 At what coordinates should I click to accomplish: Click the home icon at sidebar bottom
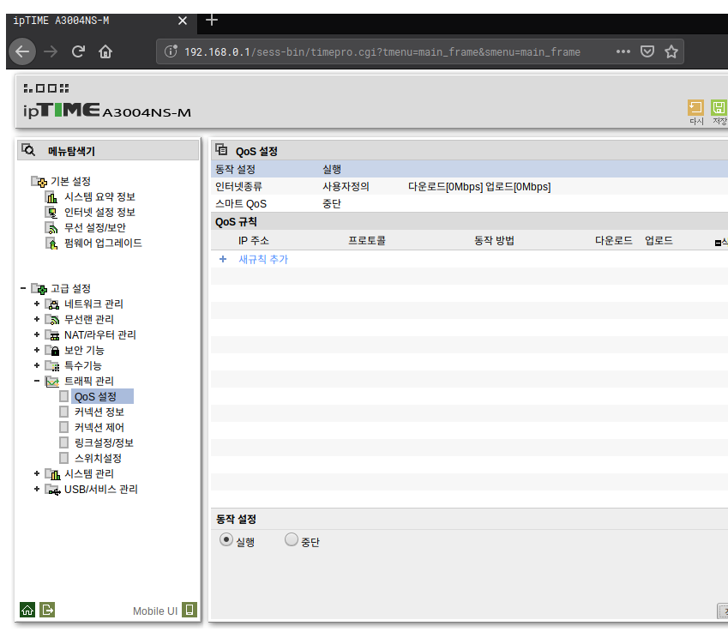pyautogui.click(x=27, y=610)
